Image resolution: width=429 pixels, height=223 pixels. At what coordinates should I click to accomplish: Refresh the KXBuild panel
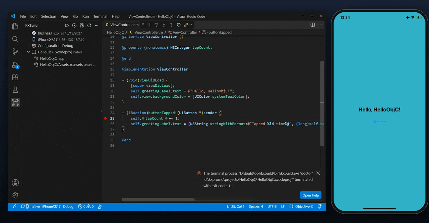[89, 26]
